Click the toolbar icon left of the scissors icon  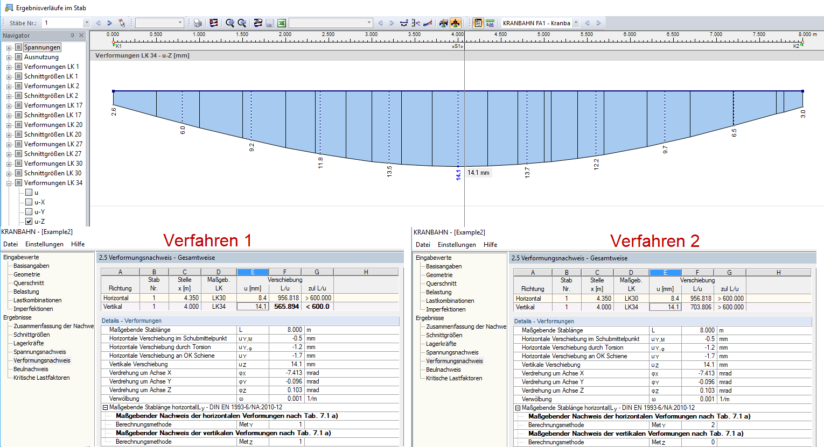tap(404, 23)
